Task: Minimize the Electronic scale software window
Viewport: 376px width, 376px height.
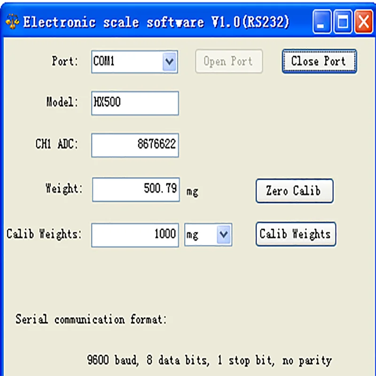Action: click(x=322, y=22)
